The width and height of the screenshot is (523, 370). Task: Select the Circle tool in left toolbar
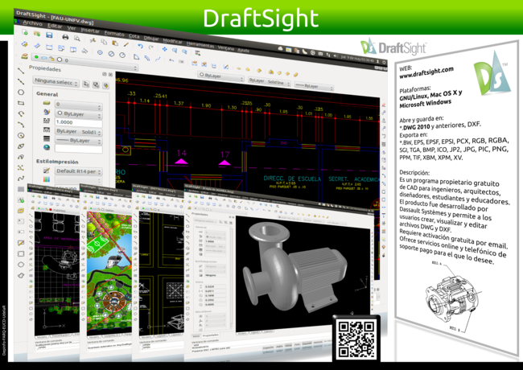(x=21, y=135)
